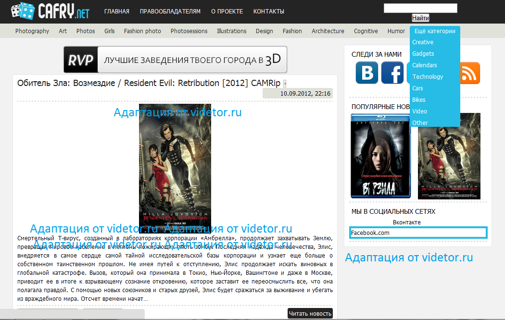Choose Video in the dropdown
The image size is (505, 320).
[x=420, y=111]
